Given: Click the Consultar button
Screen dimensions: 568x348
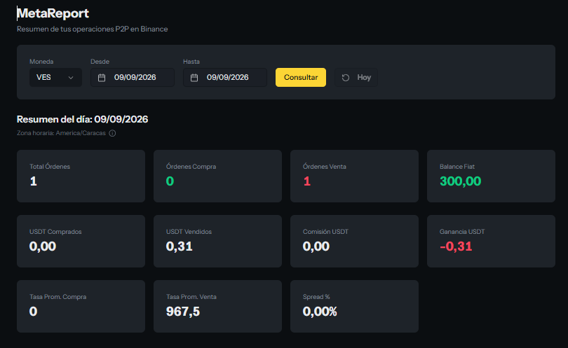Looking at the screenshot, I should [x=301, y=78].
